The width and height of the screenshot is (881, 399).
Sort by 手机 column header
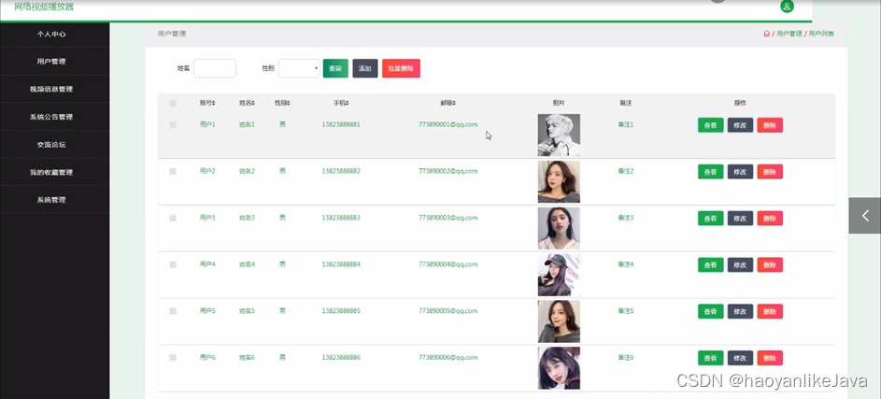click(x=341, y=103)
